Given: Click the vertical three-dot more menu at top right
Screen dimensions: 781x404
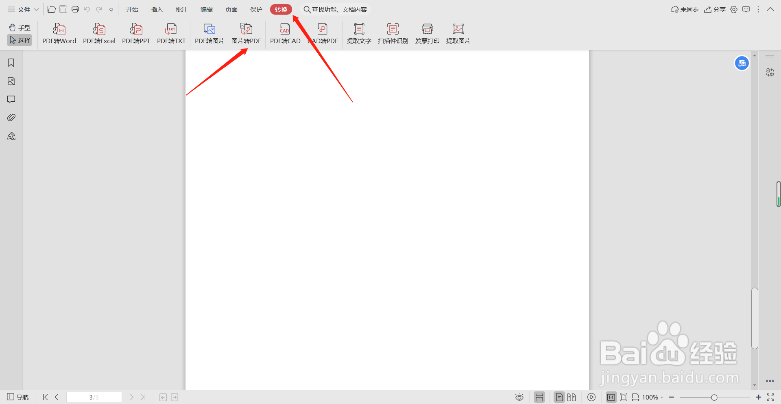Looking at the screenshot, I should (x=758, y=9).
